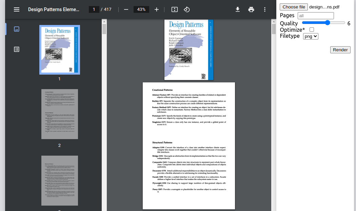The height and width of the screenshot is (211, 356).
Task: Rotate the page counterclockwise
Action: (x=187, y=9)
